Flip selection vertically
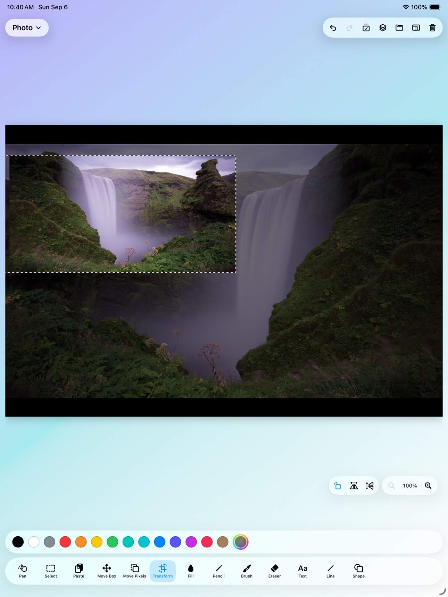Image resolution: width=448 pixels, height=597 pixels. click(370, 486)
